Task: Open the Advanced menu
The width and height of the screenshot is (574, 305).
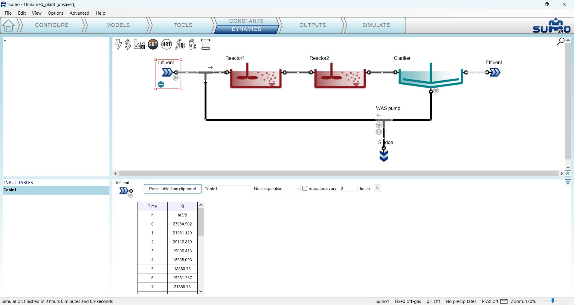Action: [x=79, y=13]
